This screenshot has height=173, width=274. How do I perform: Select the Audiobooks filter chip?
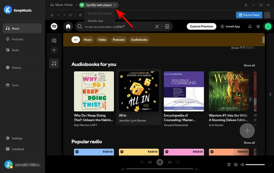tap(139, 40)
